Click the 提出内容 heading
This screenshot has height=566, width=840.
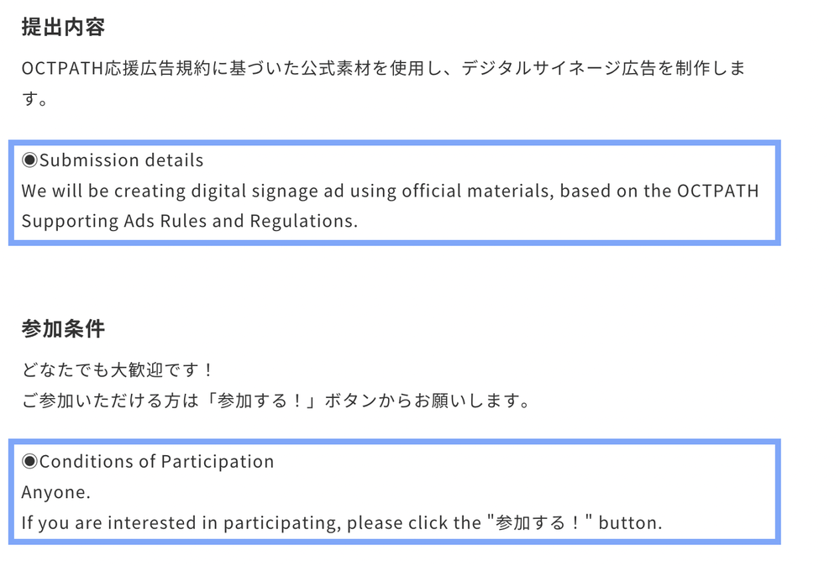pos(63,27)
